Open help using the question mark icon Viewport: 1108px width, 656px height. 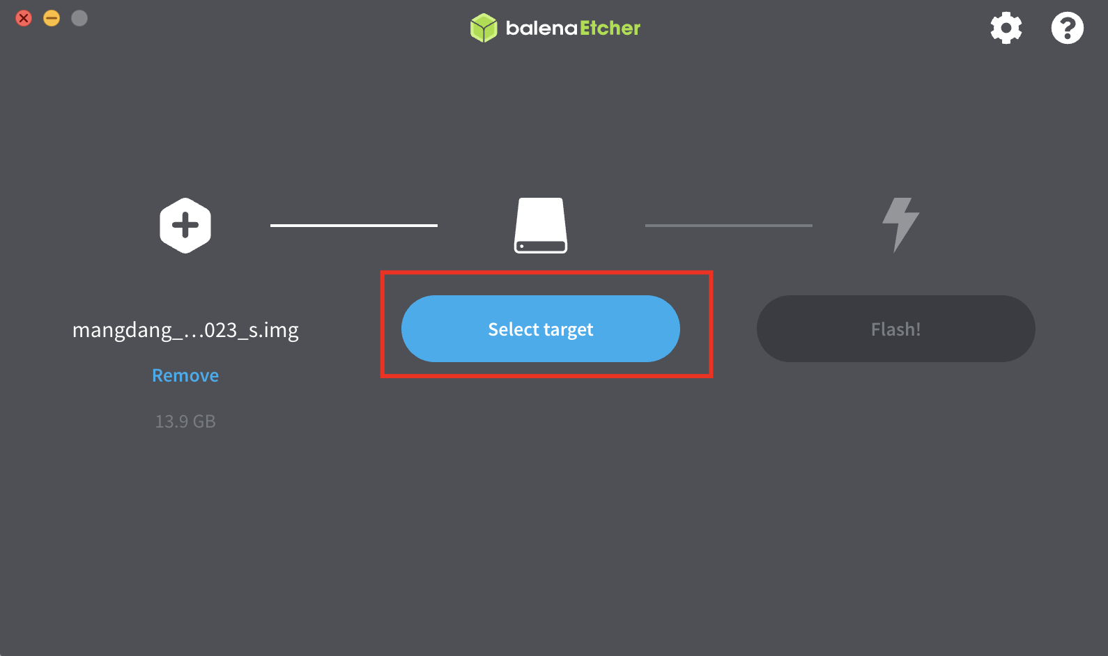(x=1067, y=29)
